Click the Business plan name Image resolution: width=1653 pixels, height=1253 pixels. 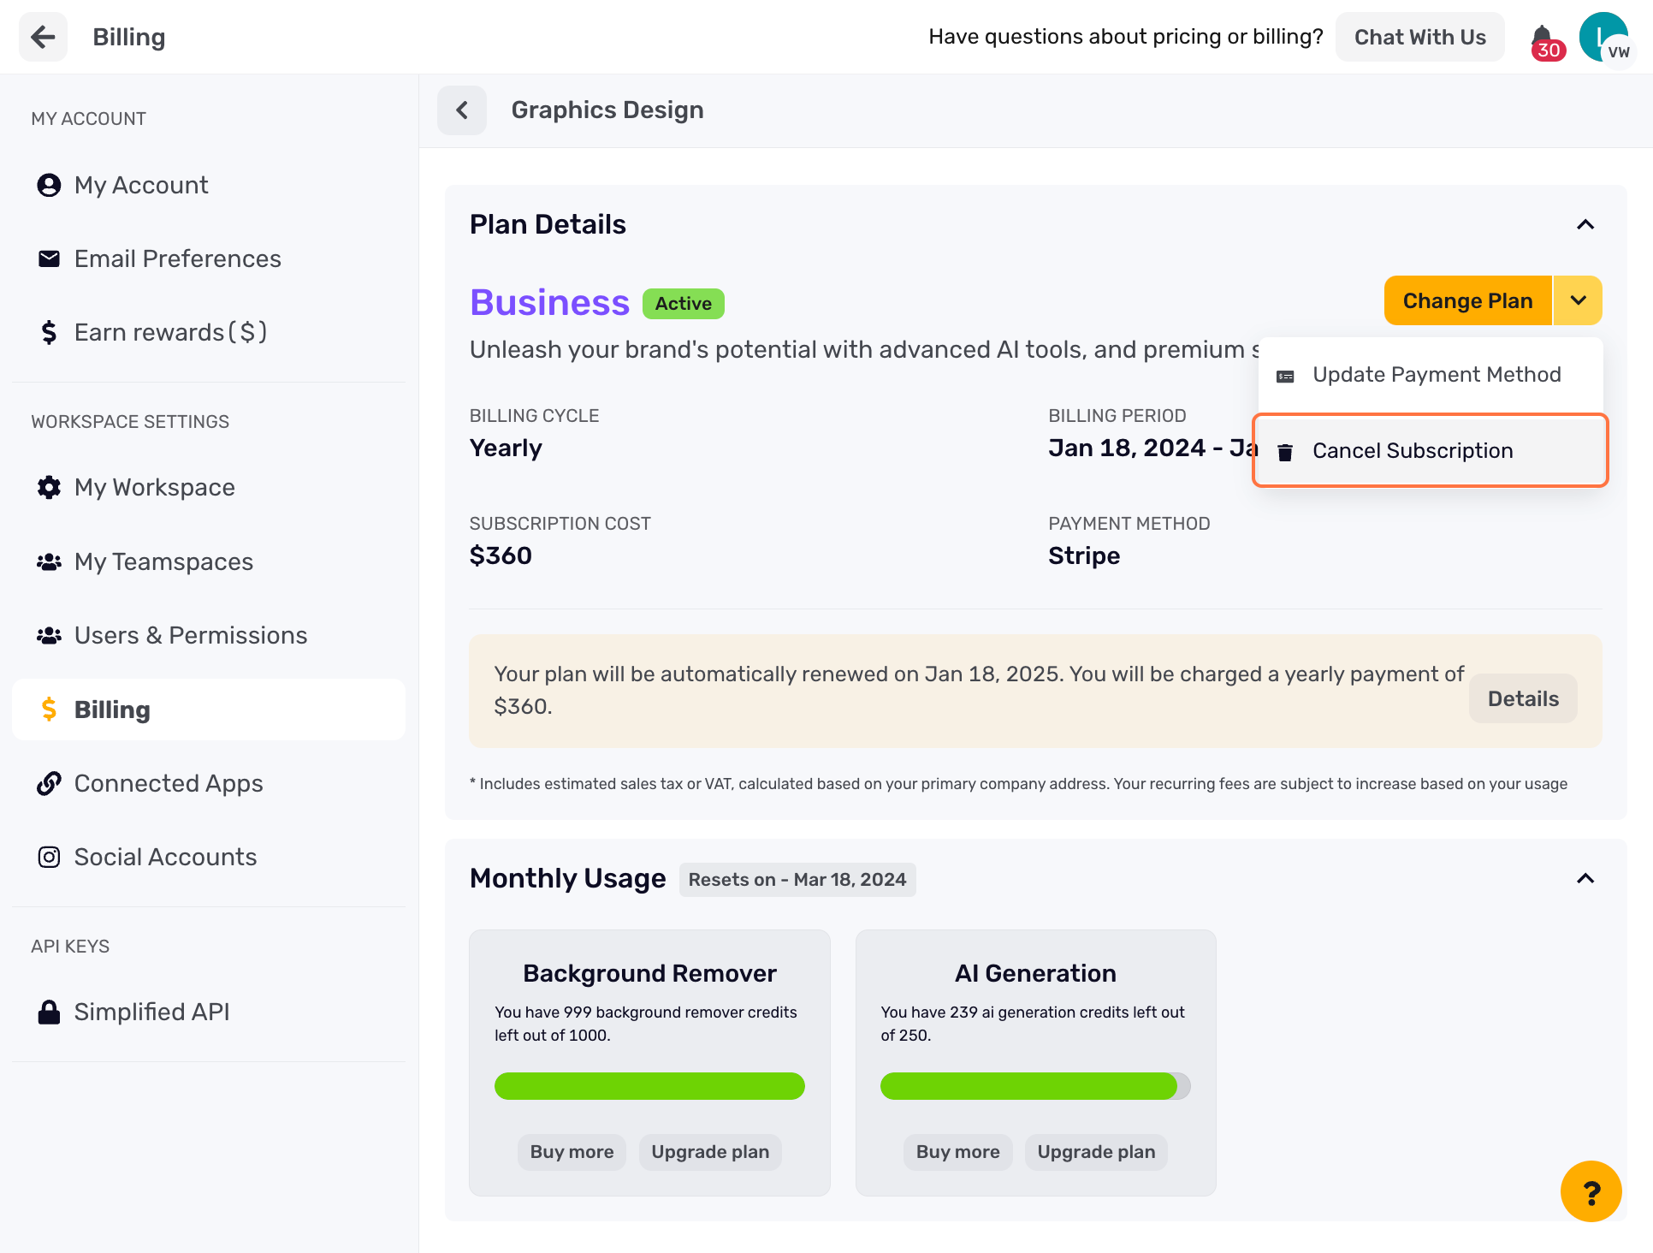tap(549, 303)
